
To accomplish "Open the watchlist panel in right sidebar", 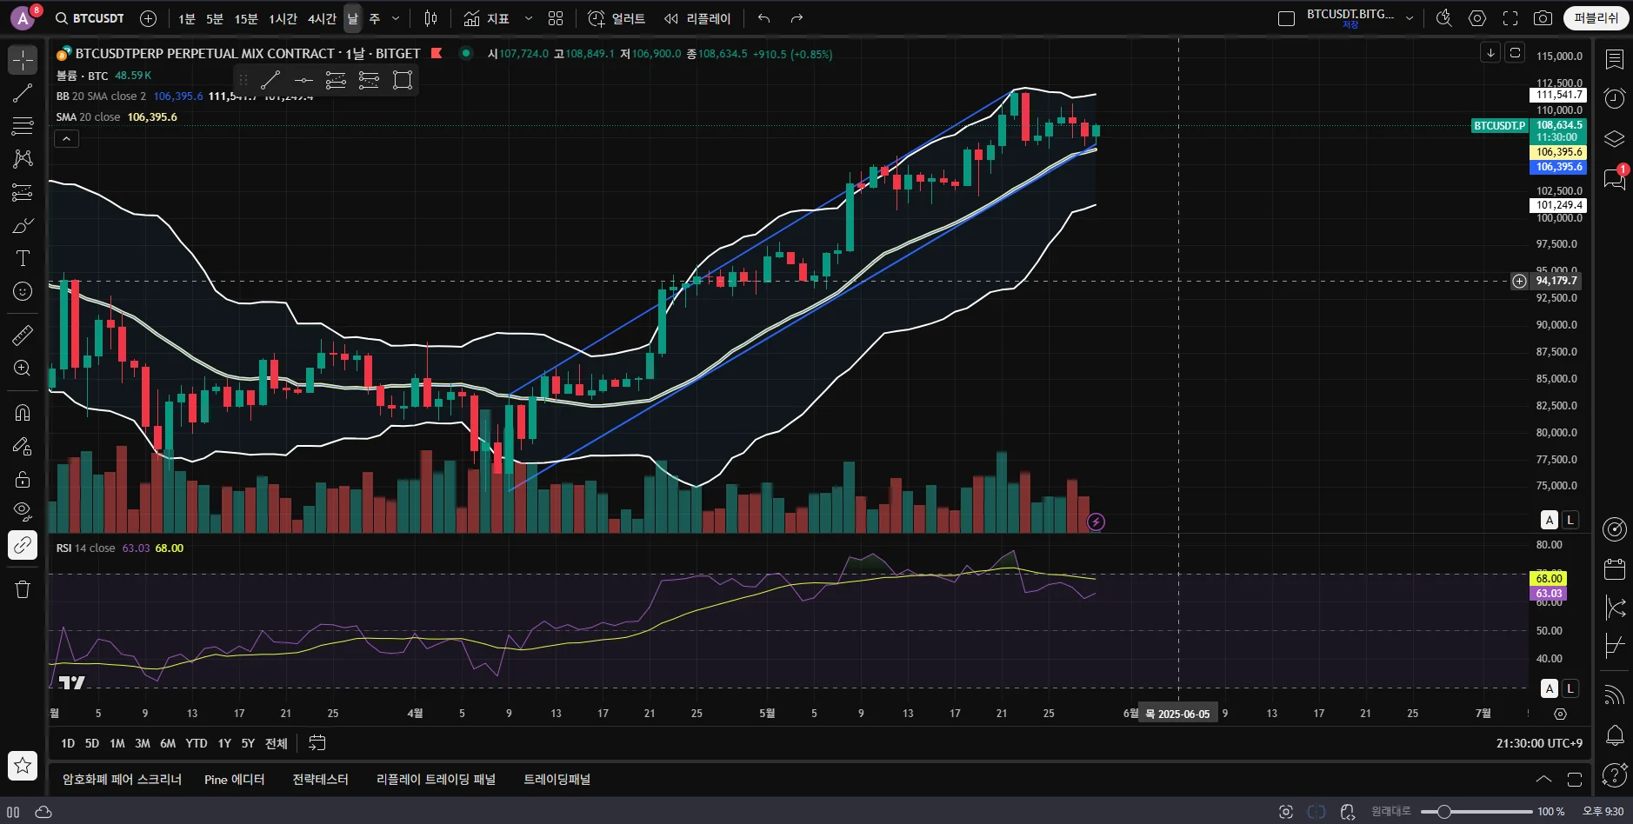I will click(1615, 59).
